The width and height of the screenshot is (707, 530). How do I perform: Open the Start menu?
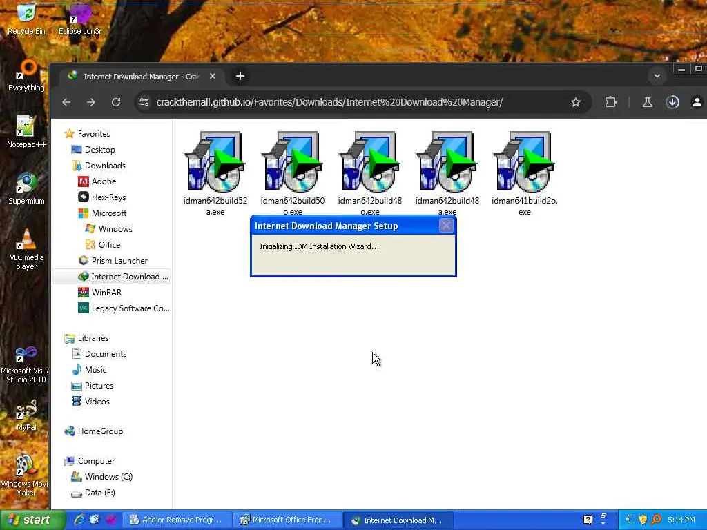pos(32,520)
